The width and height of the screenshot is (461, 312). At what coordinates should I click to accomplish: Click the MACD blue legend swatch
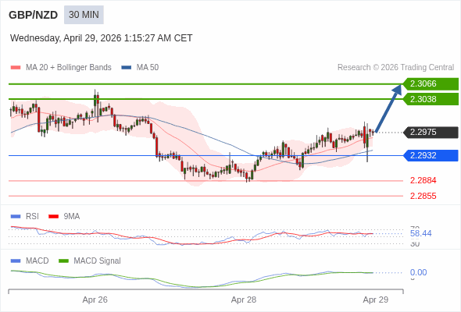(x=16, y=261)
